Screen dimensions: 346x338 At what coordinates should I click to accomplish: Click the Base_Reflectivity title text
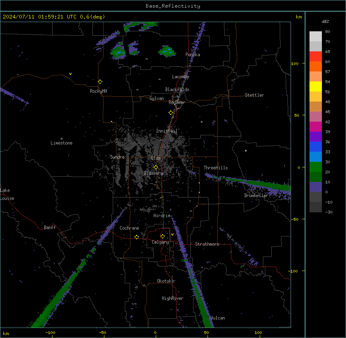pos(173,6)
